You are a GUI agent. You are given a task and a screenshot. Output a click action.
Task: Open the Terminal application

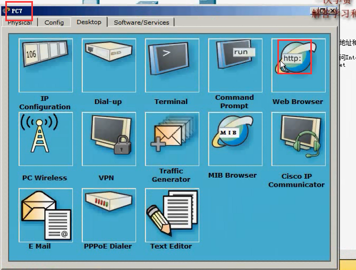coord(172,65)
